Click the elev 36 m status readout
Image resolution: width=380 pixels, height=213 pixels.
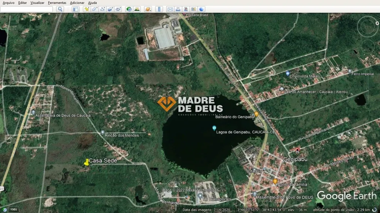point(298,210)
